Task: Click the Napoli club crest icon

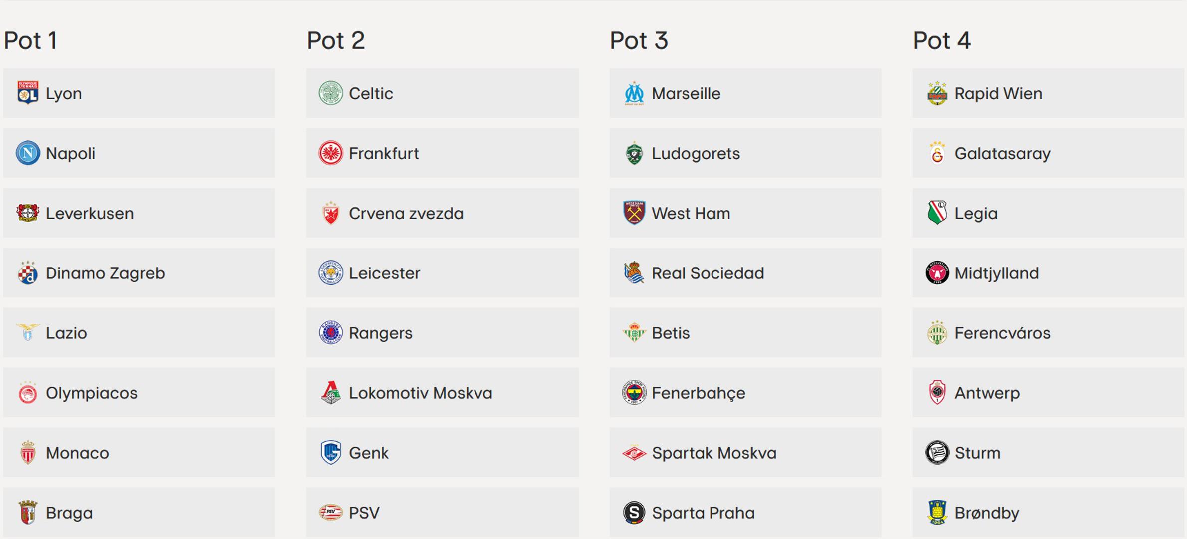Action: click(28, 153)
